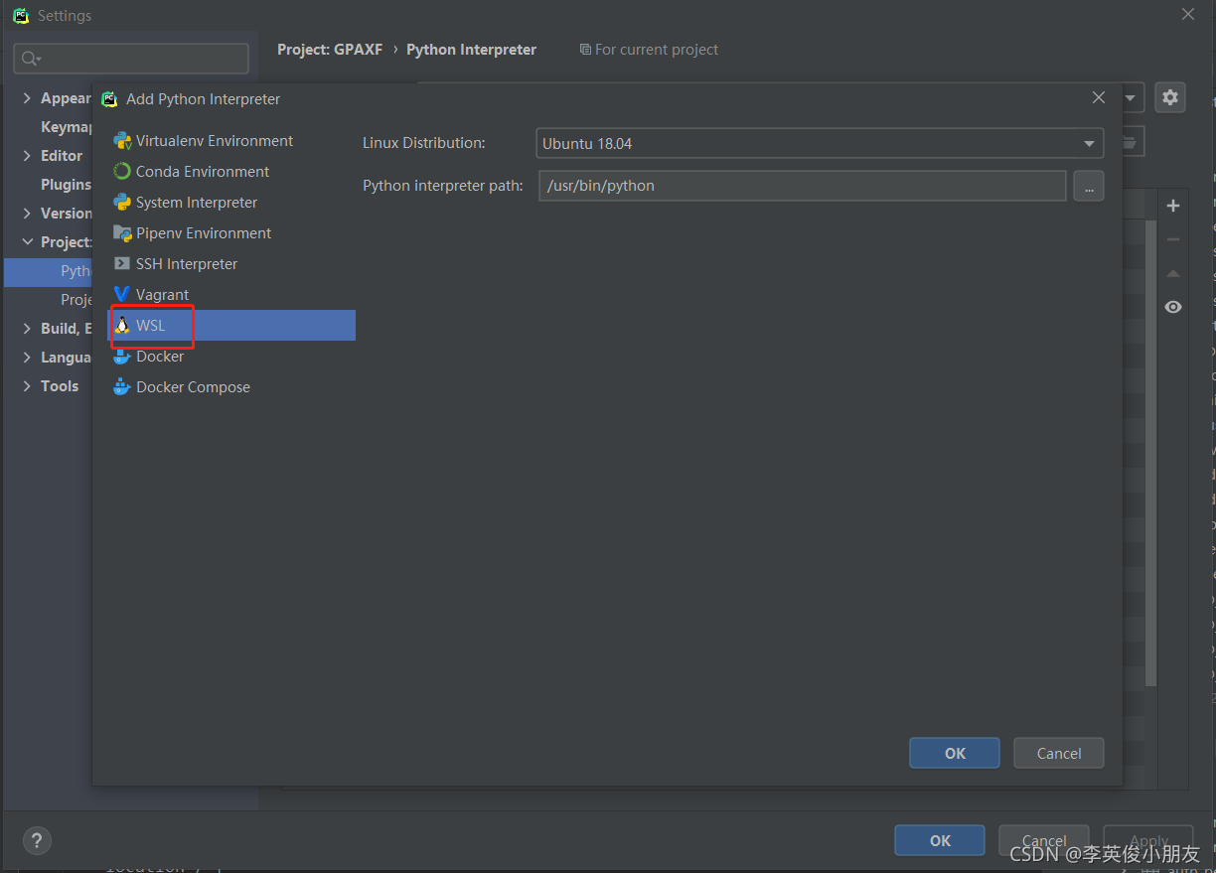1216x873 pixels.
Task: Select Conda Environment option
Action: 231,172
